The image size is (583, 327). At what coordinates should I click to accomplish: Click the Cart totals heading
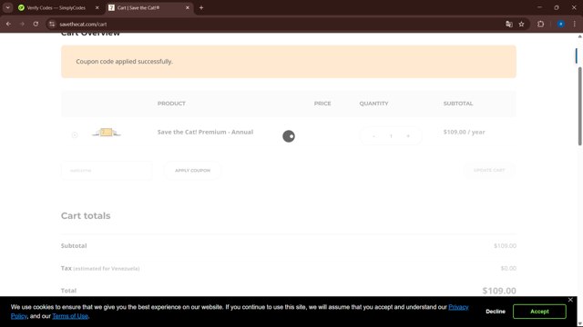pos(86,216)
